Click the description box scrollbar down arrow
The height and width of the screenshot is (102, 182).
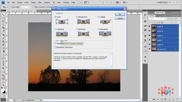pos(111,66)
